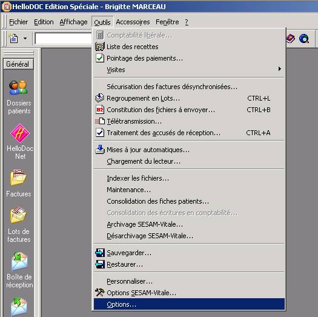Image resolution: width=318 pixels, height=317 pixels.
Task: Expand the Visites submenu arrow
Action: (280, 69)
